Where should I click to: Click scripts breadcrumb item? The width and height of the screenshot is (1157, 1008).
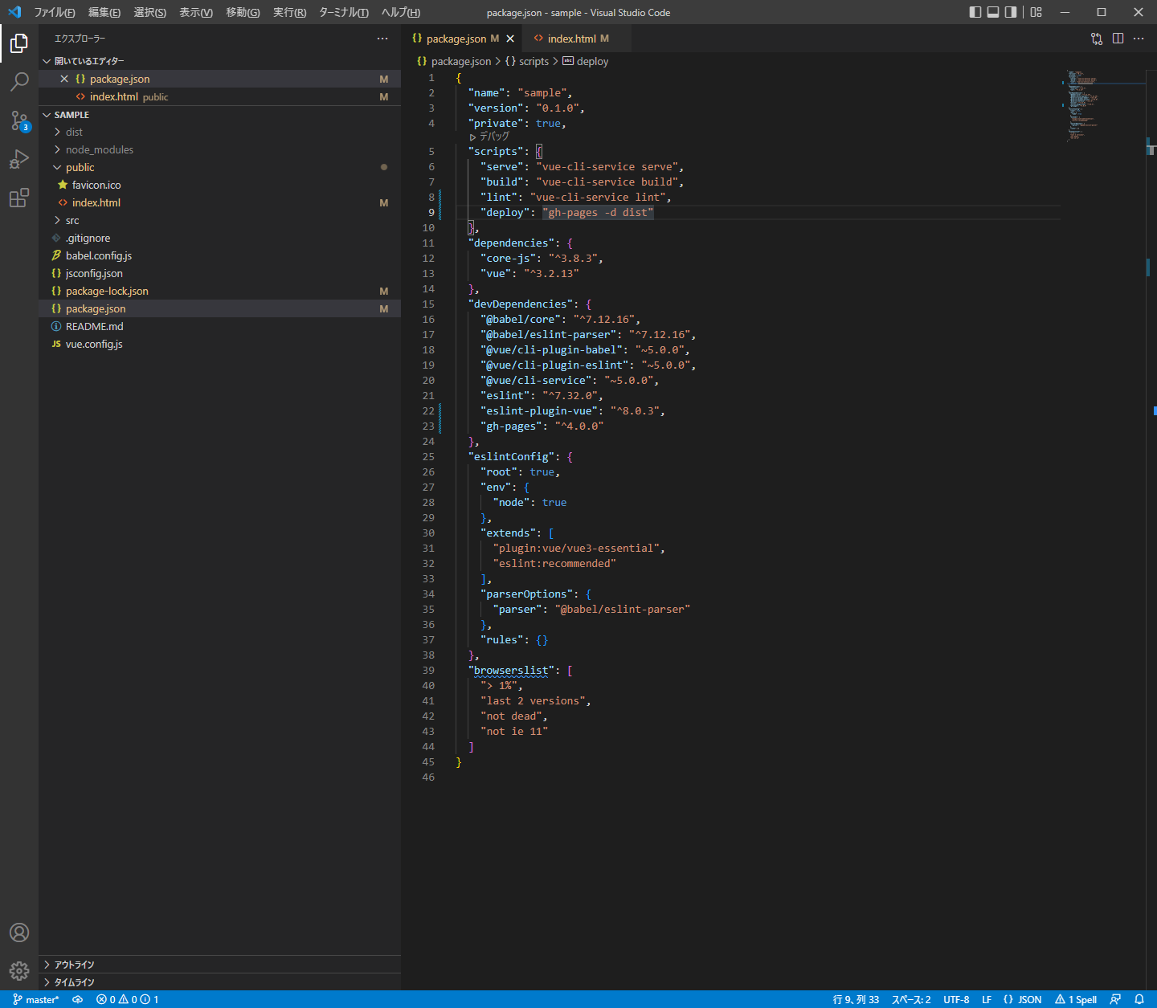[x=527, y=61]
